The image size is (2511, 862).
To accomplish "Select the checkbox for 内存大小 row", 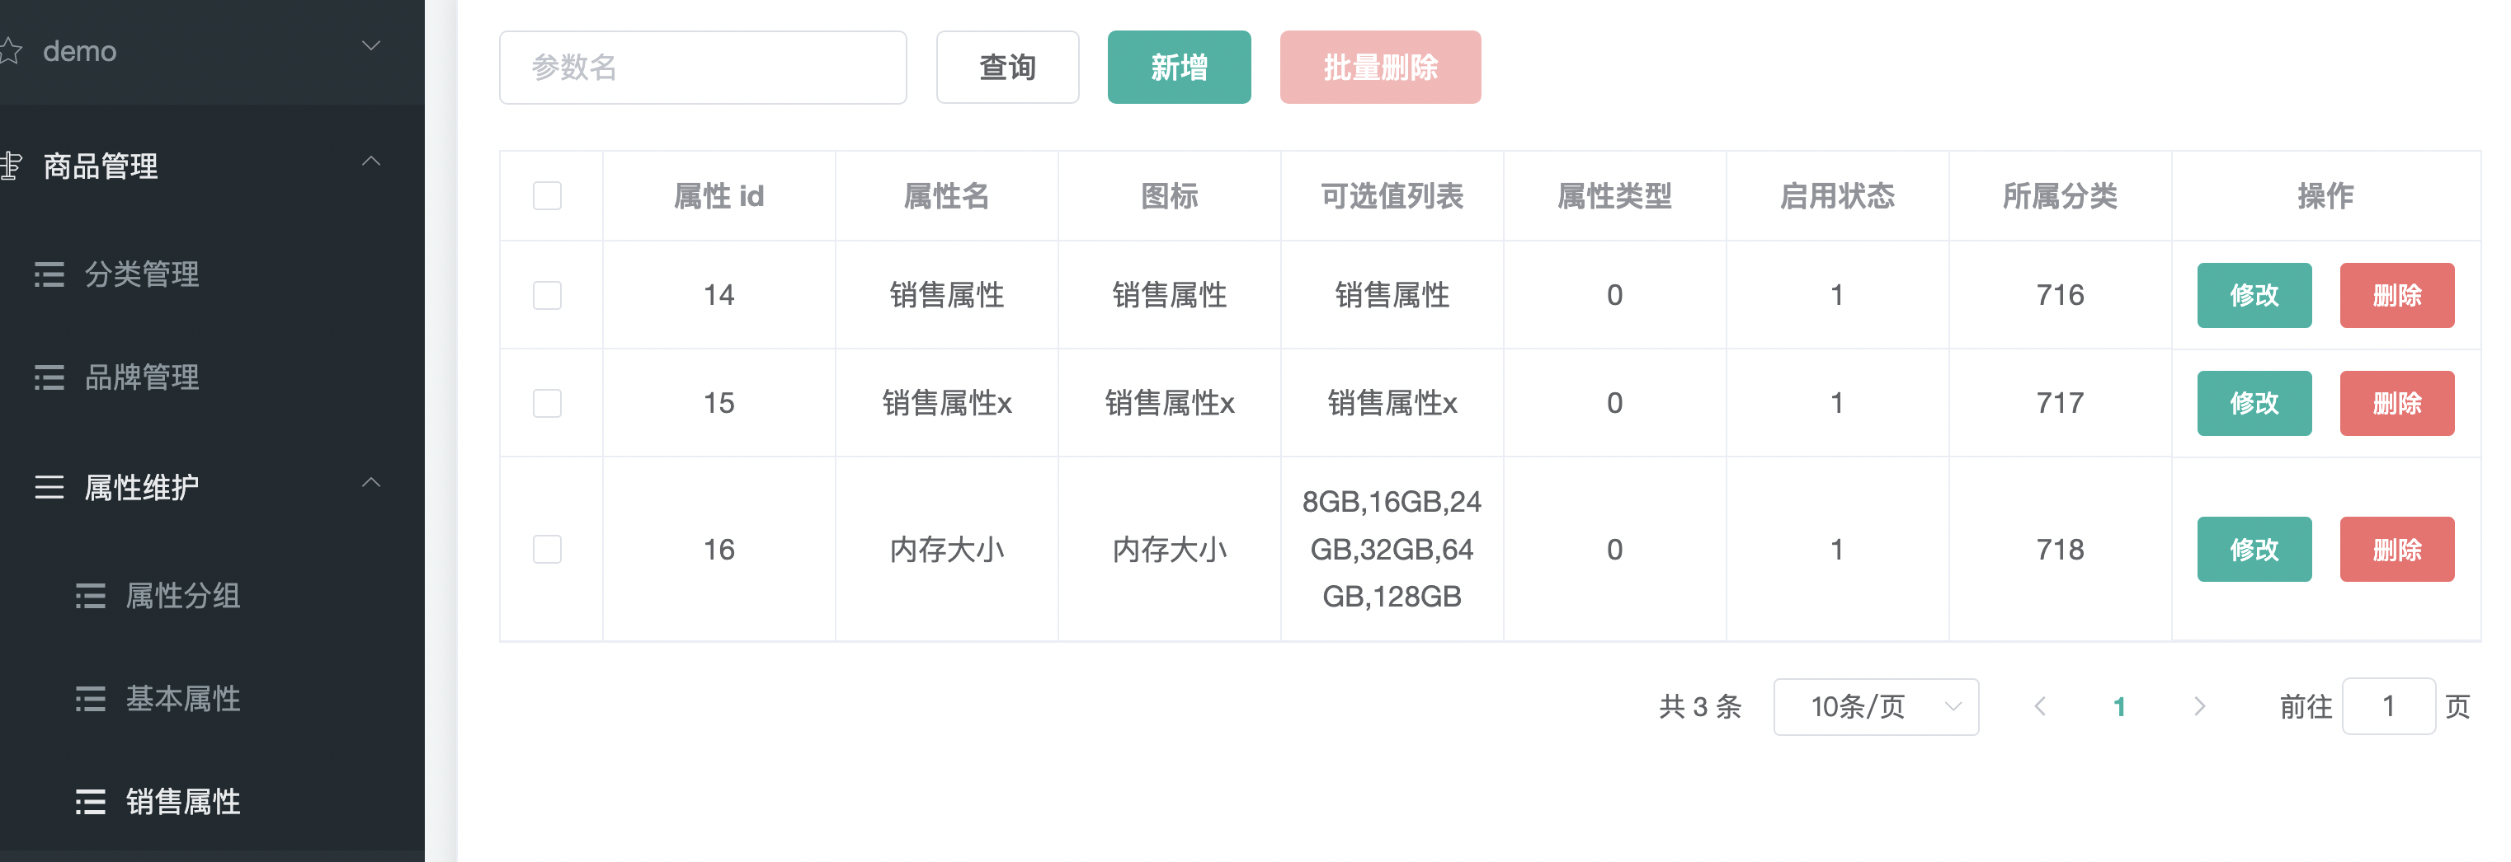I will [547, 550].
